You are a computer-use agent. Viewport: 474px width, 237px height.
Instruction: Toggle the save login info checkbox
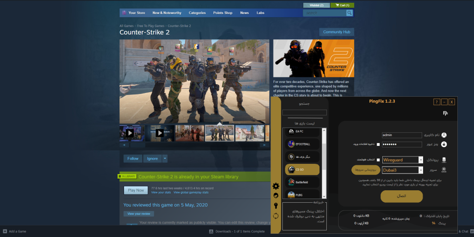pyautogui.click(x=378, y=144)
